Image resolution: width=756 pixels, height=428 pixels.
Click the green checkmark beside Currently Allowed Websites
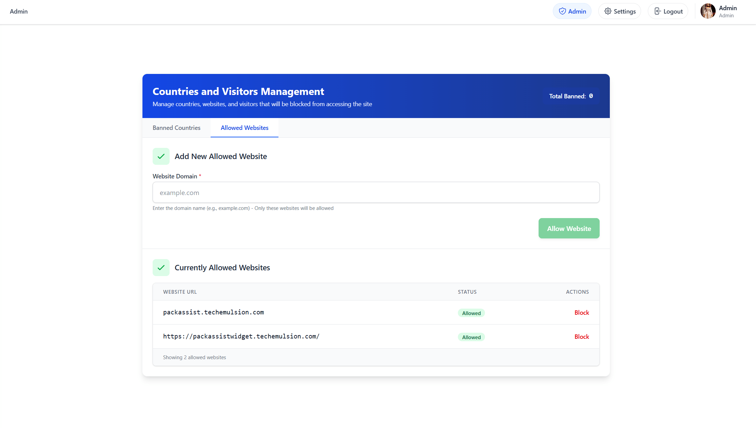(x=161, y=267)
